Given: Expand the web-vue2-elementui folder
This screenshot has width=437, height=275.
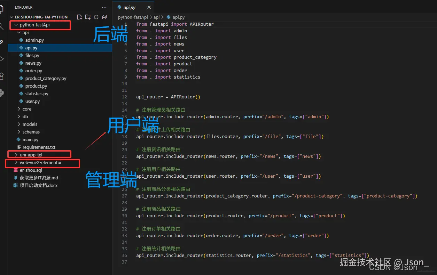Looking at the screenshot, I should [16, 162].
